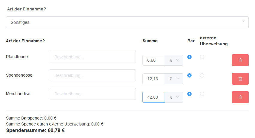
Task: Choose externe Überweisung for Merchandise
Action: tap(202, 94)
